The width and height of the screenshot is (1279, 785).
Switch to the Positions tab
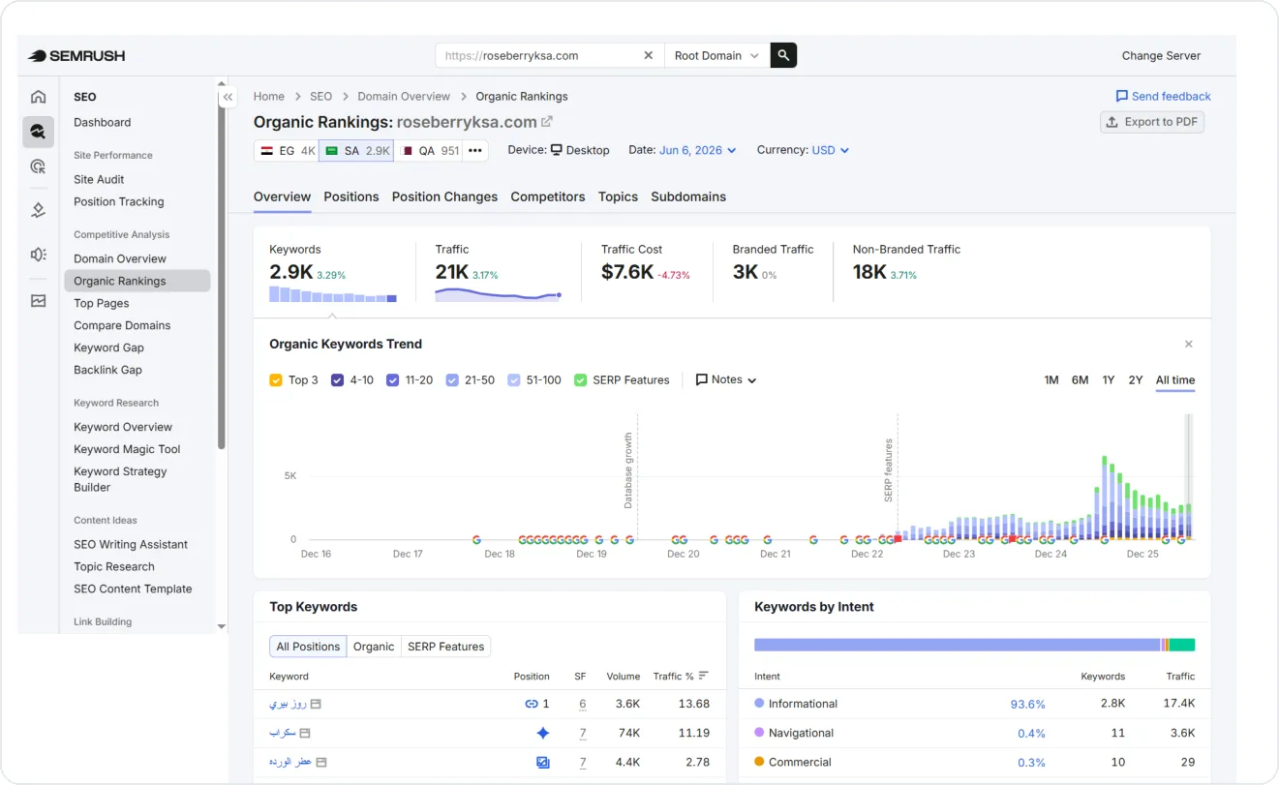[x=351, y=196]
